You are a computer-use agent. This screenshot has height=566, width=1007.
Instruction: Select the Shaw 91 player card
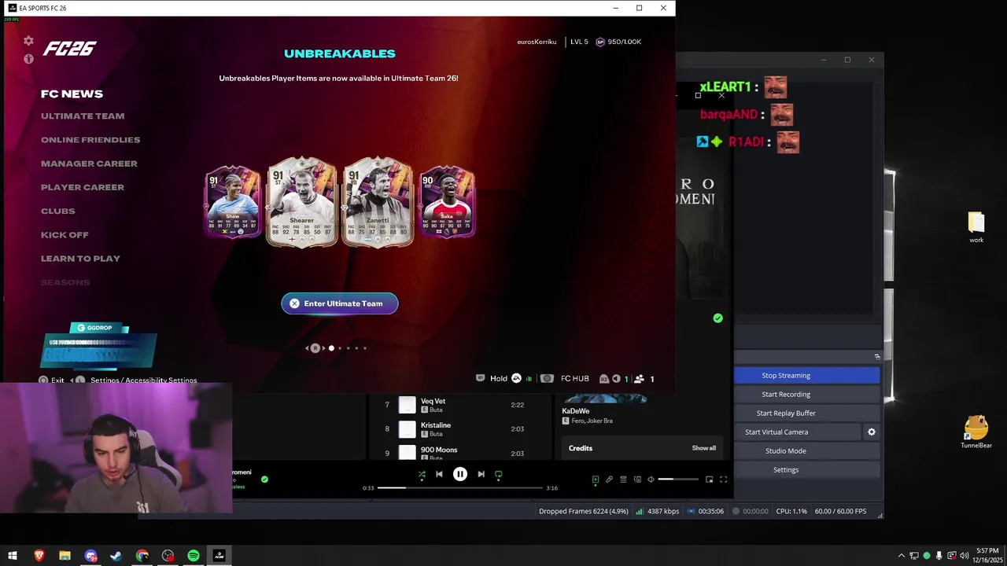232,202
